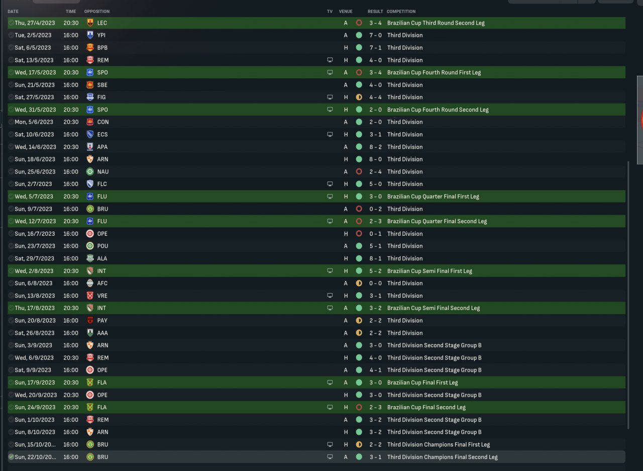The height and width of the screenshot is (471, 643).
Task: Open the Brazilian Cup Final Second Leg link
Action: click(426, 407)
